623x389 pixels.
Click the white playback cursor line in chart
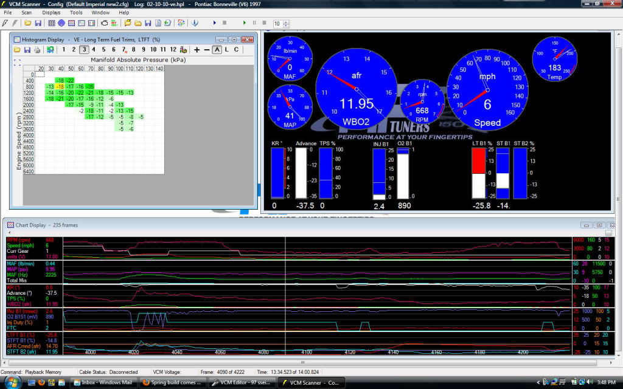285,296
